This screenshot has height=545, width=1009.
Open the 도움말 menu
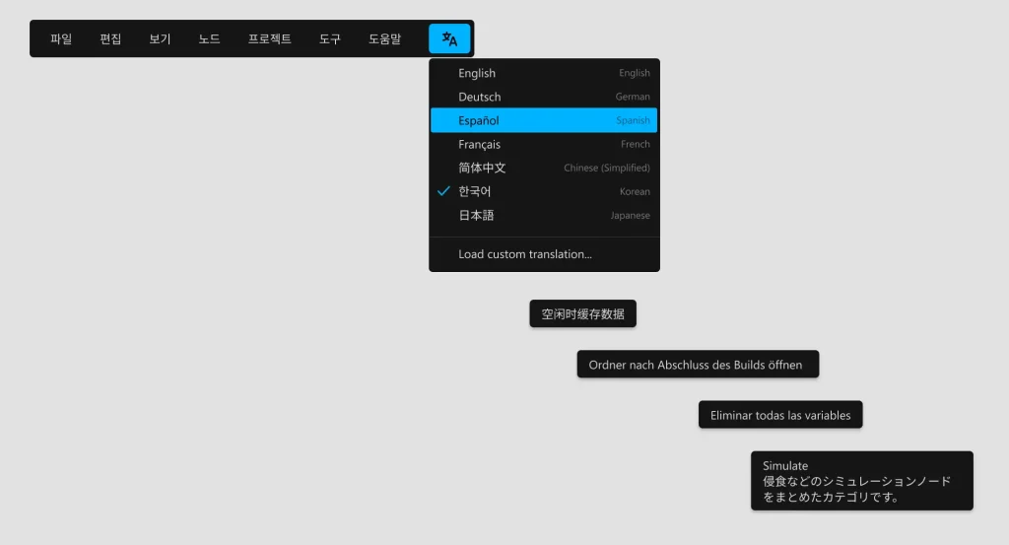coord(384,39)
